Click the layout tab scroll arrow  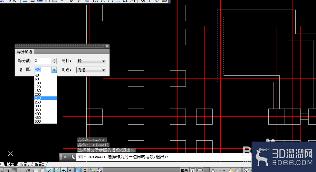coord(1,164)
